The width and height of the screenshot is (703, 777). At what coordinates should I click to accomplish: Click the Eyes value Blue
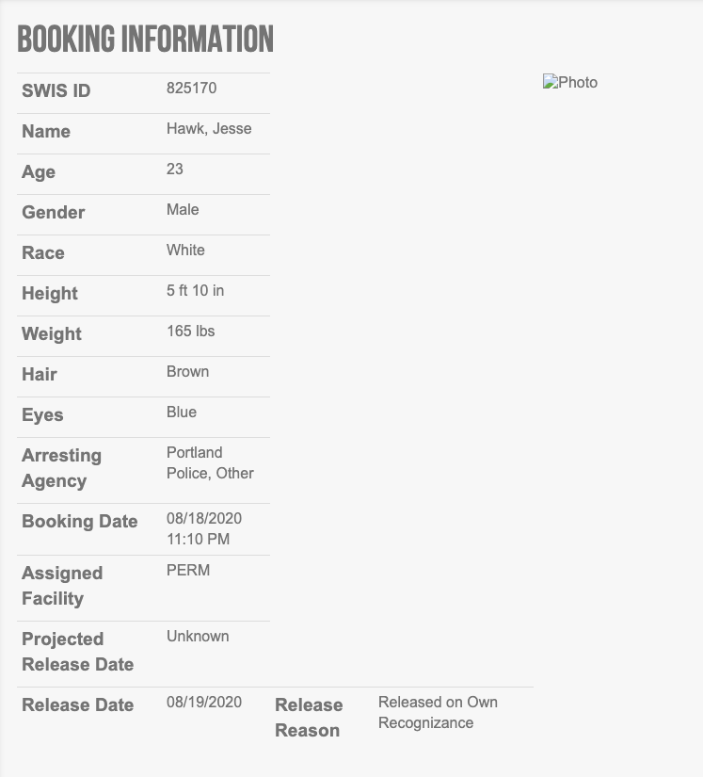tap(182, 413)
